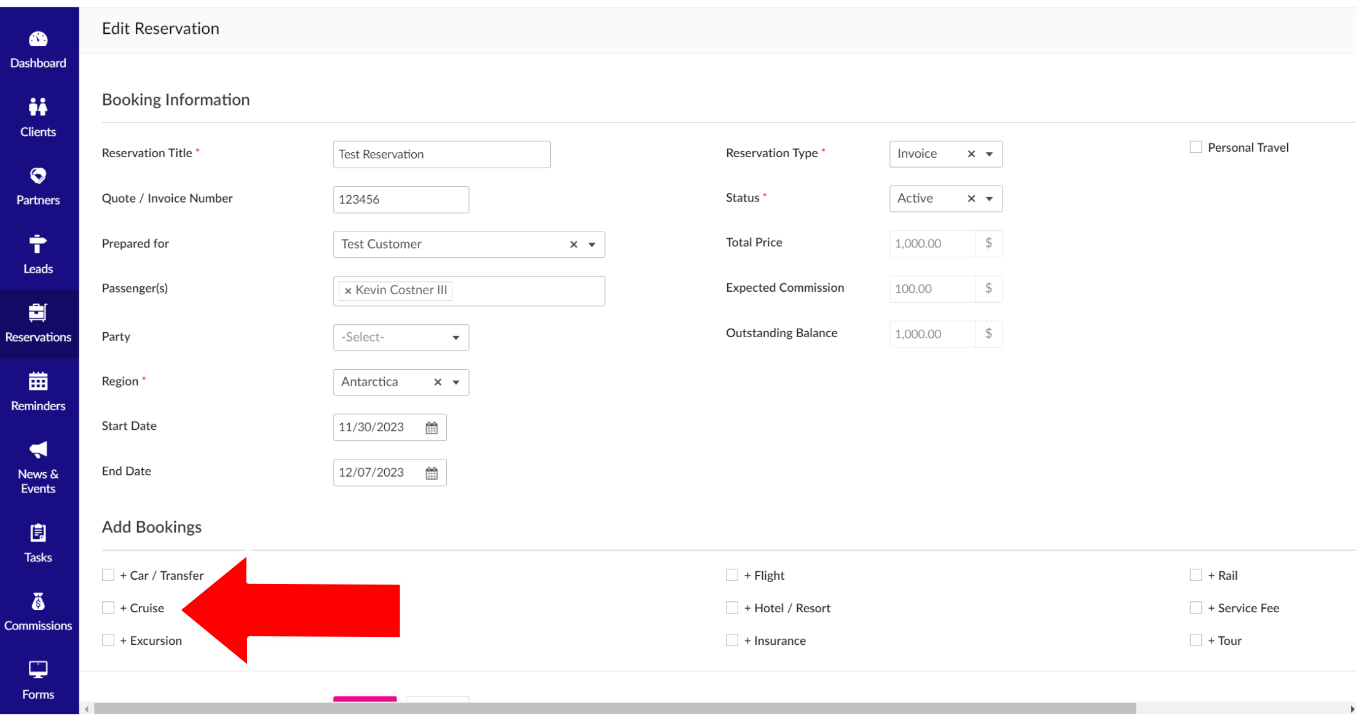1356x721 pixels.
Task: Open News & Events megaphone icon
Action: [37, 450]
